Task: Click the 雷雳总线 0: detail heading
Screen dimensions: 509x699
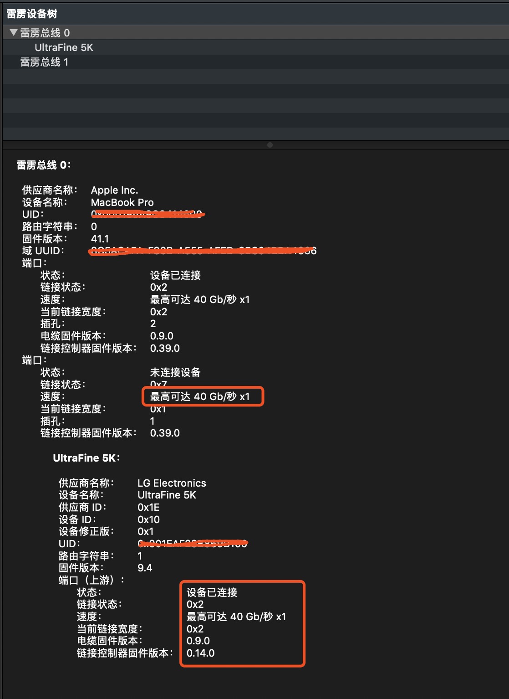Action: (x=44, y=165)
